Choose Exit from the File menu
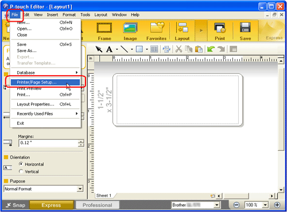 45,123
